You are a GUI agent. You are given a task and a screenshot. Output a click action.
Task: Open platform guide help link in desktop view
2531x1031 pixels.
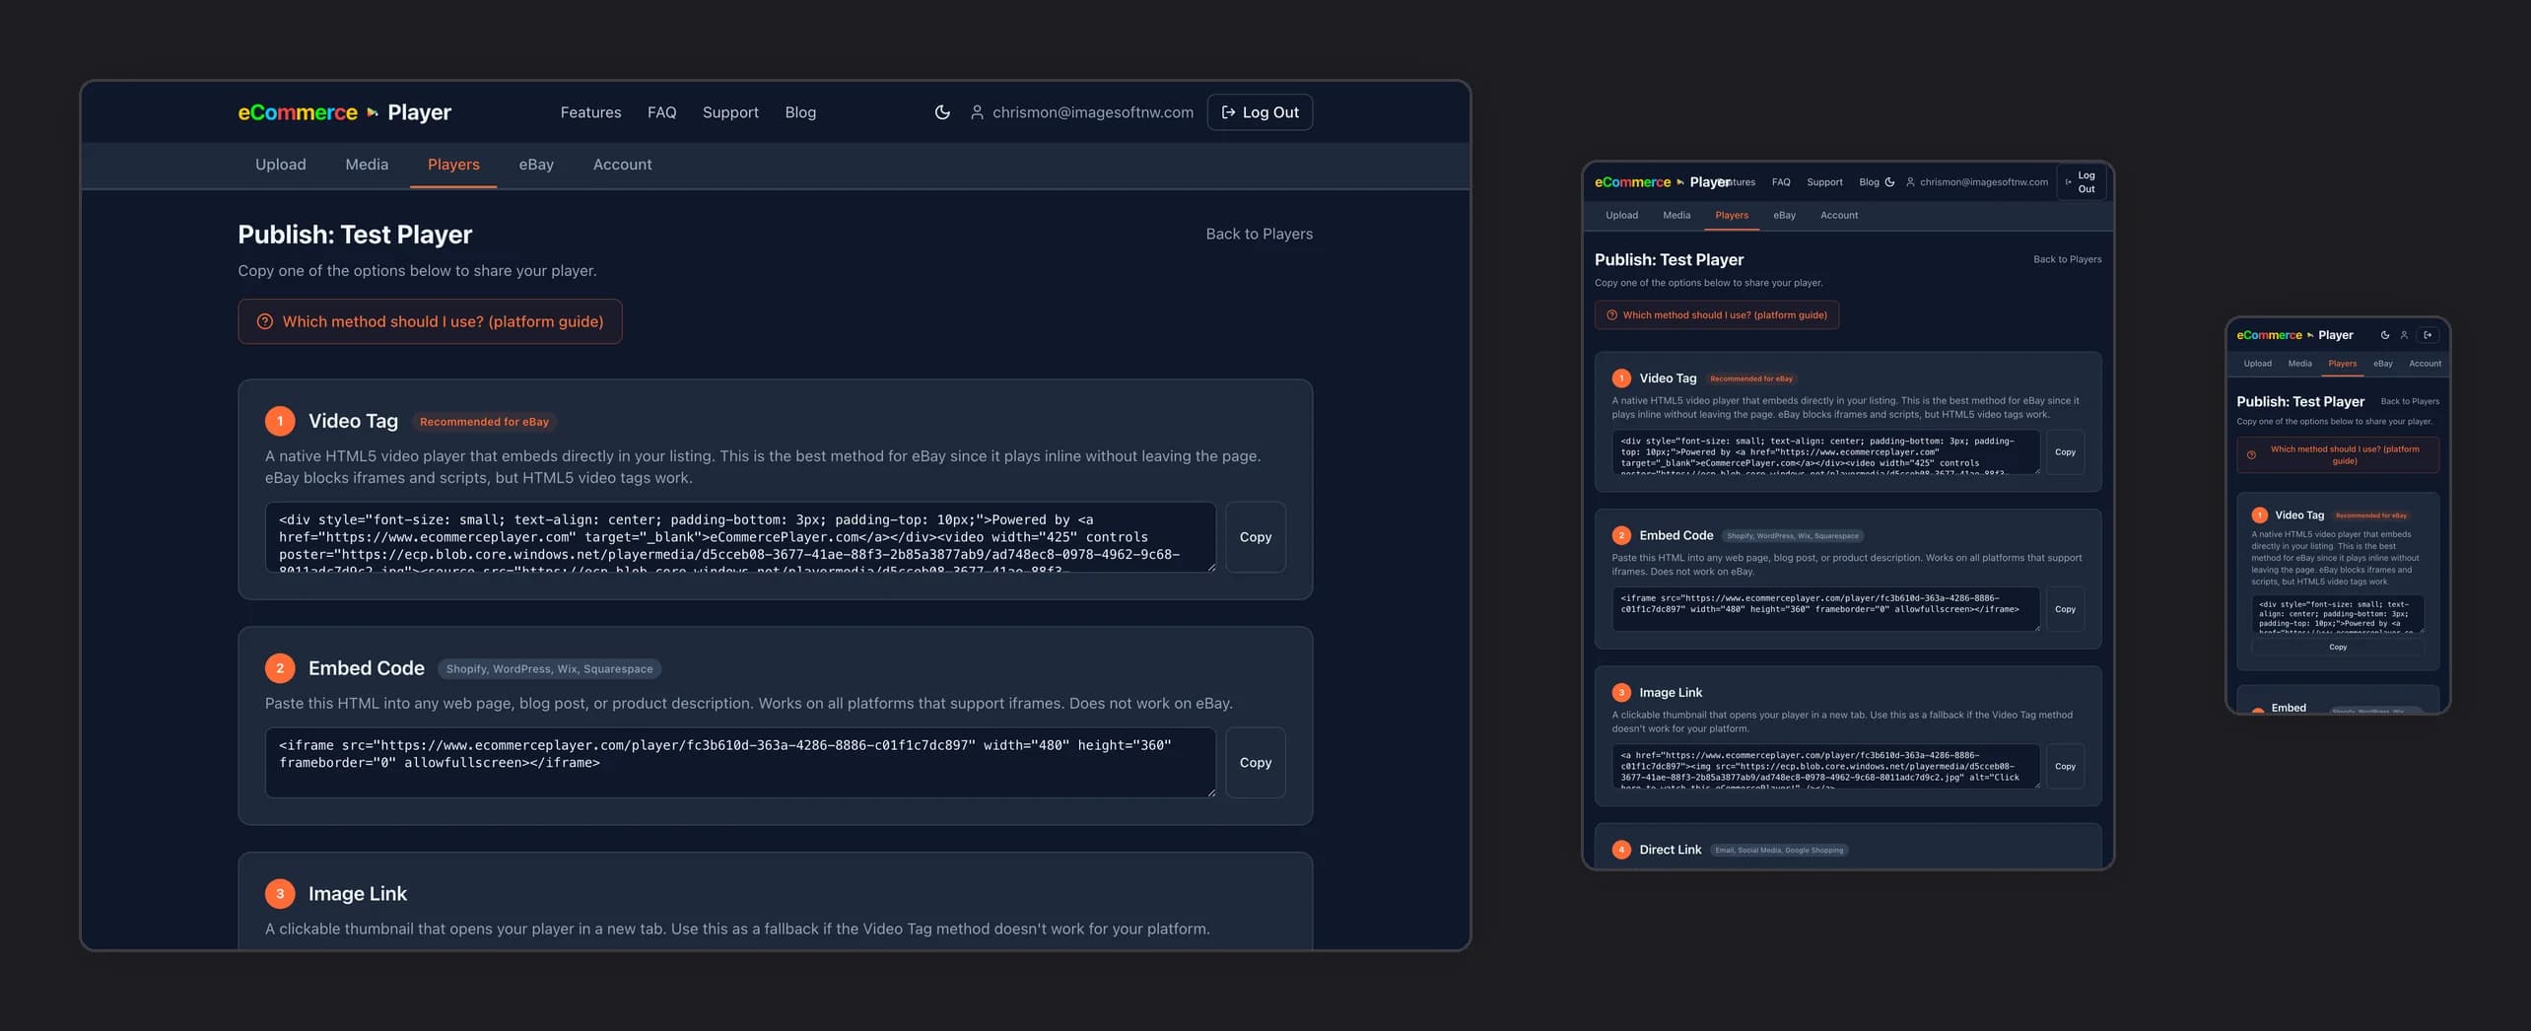coord(430,321)
